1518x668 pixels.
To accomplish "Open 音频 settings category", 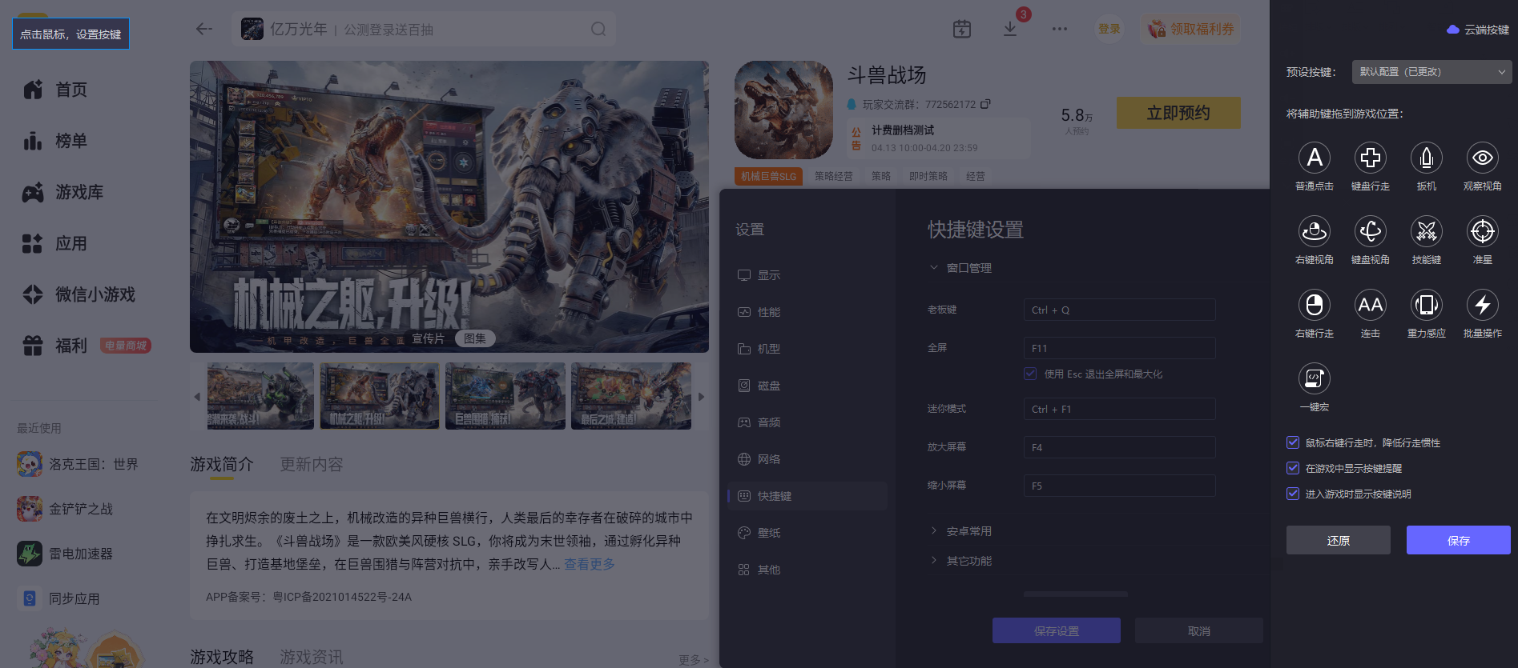I will point(807,422).
